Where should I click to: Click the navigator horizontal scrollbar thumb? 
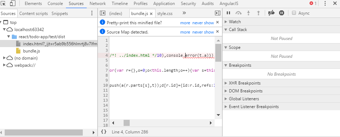[44, 132]
